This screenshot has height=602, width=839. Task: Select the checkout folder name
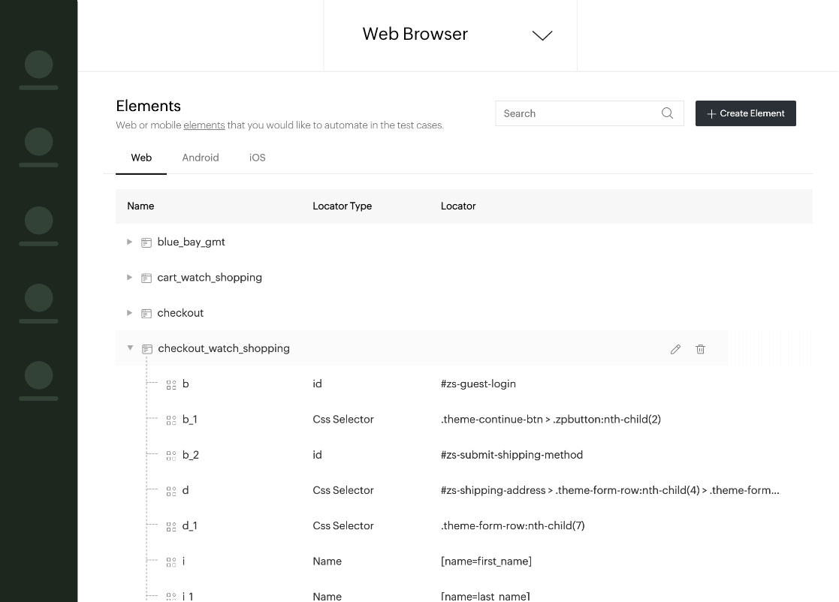click(180, 313)
